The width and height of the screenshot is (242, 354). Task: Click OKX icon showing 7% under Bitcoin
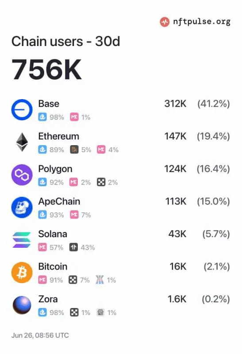[x=73, y=280]
